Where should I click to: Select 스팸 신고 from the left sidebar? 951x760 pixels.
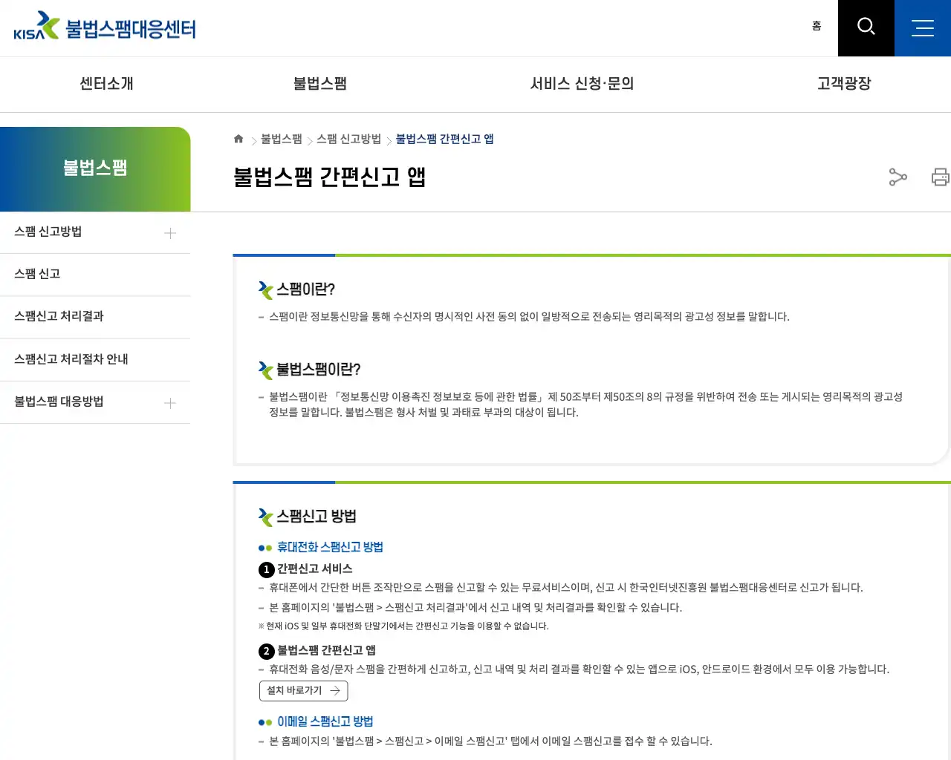tap(37, 274)
